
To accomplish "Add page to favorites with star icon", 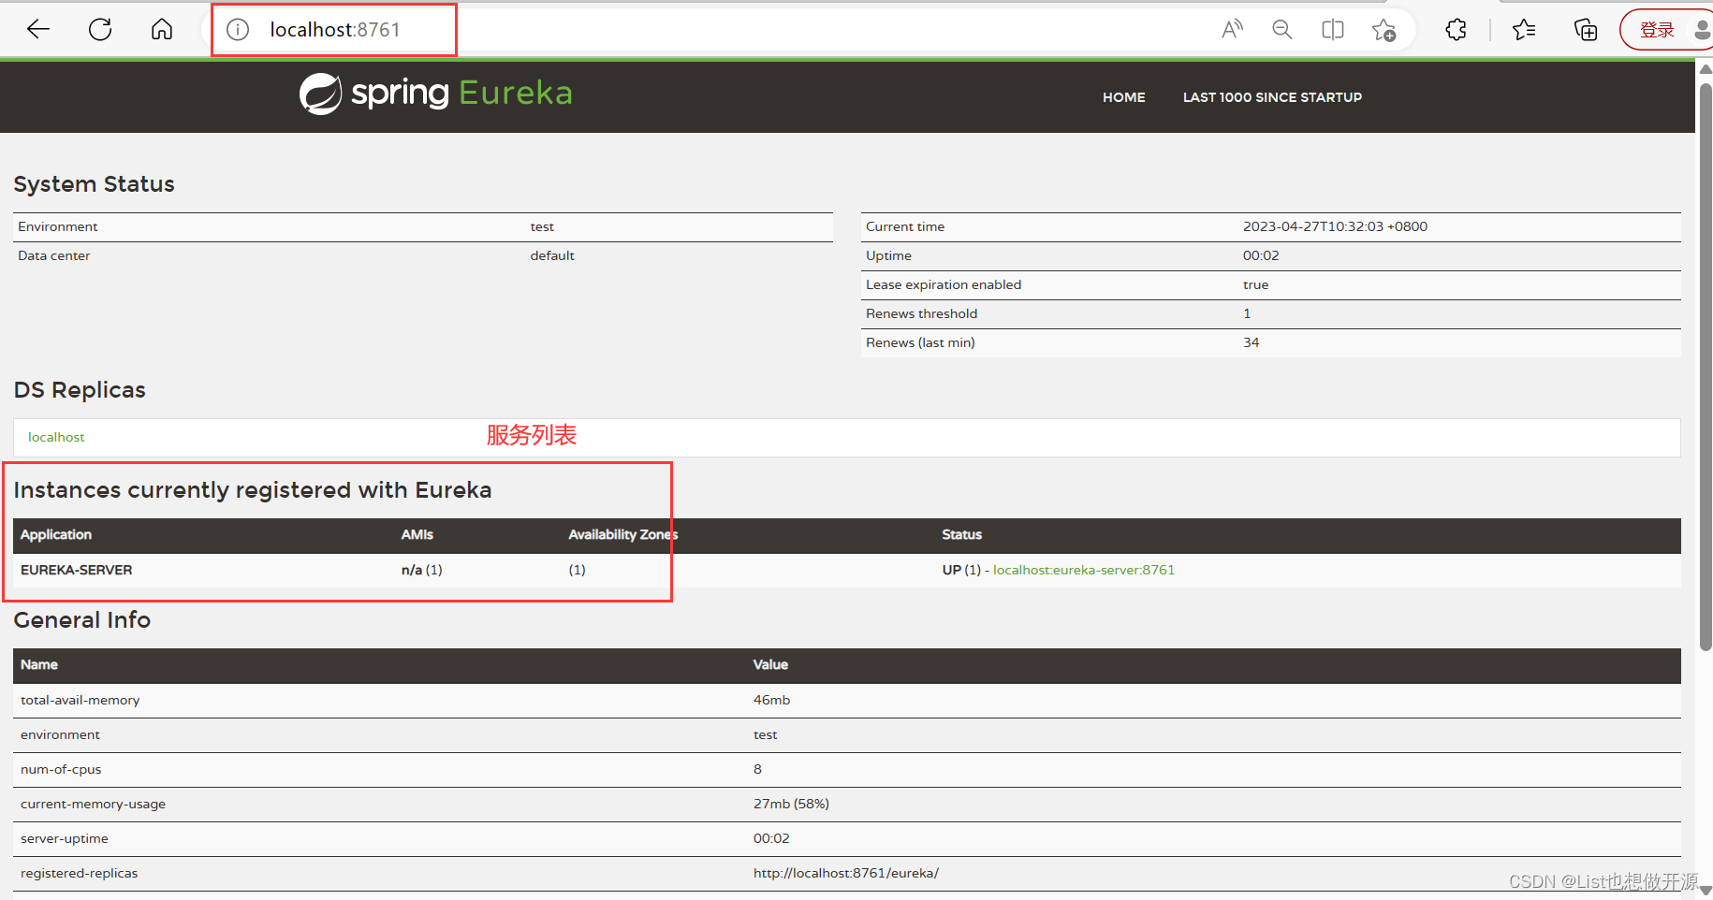I will pos(1384,29).
